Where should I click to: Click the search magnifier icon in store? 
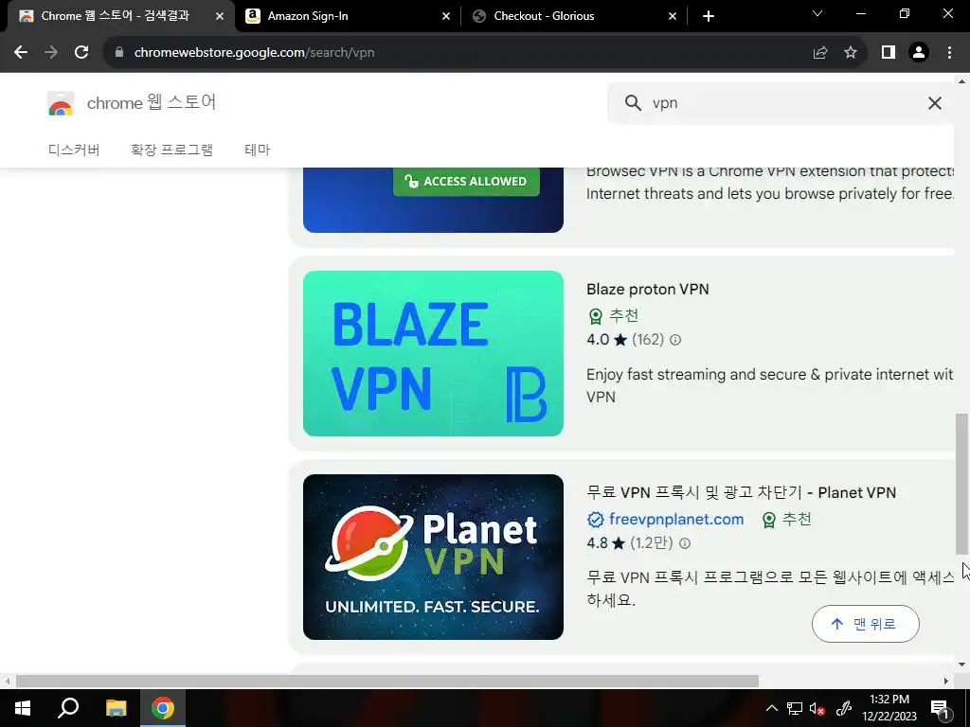coord(633,103)
